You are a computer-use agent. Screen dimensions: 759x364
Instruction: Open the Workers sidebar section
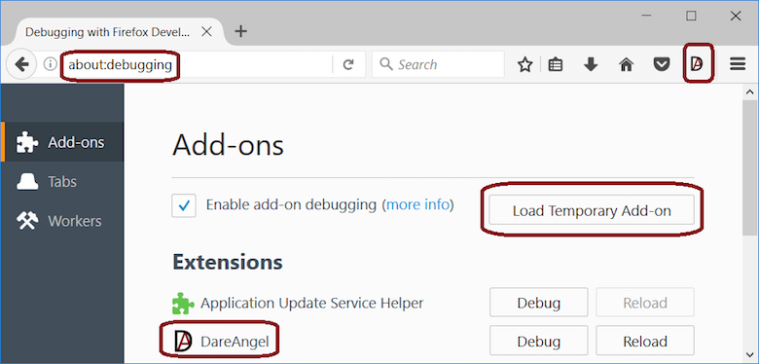[x=62, y=221]
